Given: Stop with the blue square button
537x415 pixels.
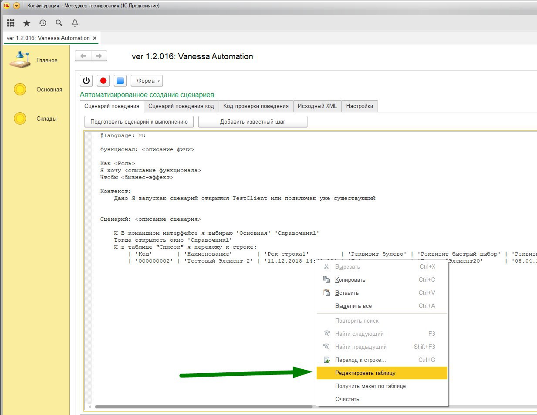Looking at the screenshot, I should (x=121, y=81).
